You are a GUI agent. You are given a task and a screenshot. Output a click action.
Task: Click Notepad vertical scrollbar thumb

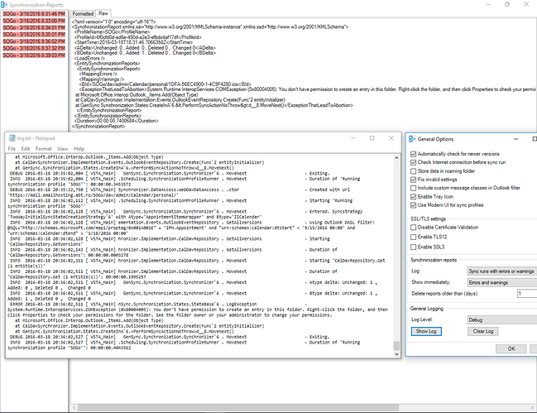[x=396, y=345]
